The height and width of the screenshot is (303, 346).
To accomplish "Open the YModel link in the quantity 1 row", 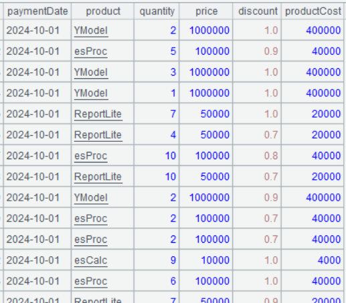I will [x=91, y=93].
